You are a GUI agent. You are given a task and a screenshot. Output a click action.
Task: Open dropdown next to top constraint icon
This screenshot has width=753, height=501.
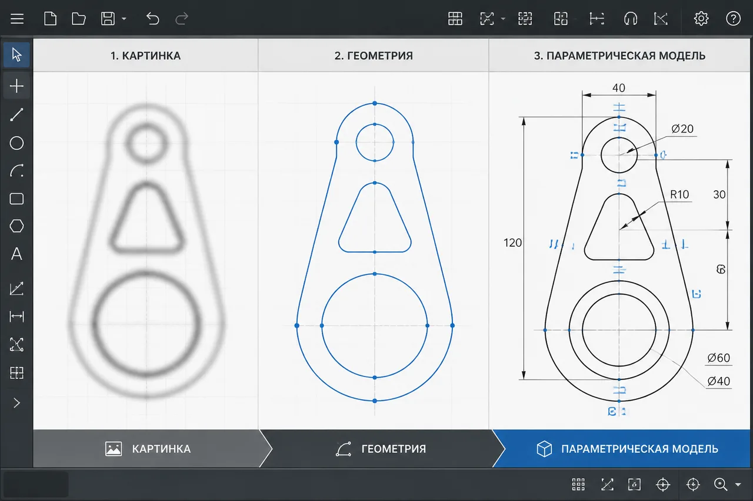(x=504, y=19)
